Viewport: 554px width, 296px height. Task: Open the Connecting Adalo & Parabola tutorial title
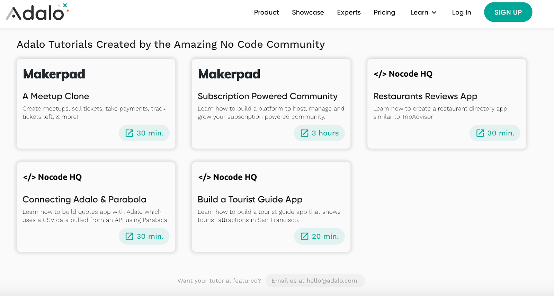tap(84, 200)
